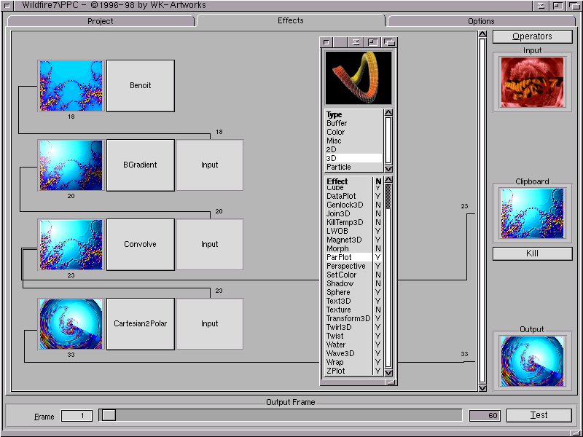Click the depth gadget on effect palette
Viewport: 583px width, 437px height.
(x=390, y=42)
